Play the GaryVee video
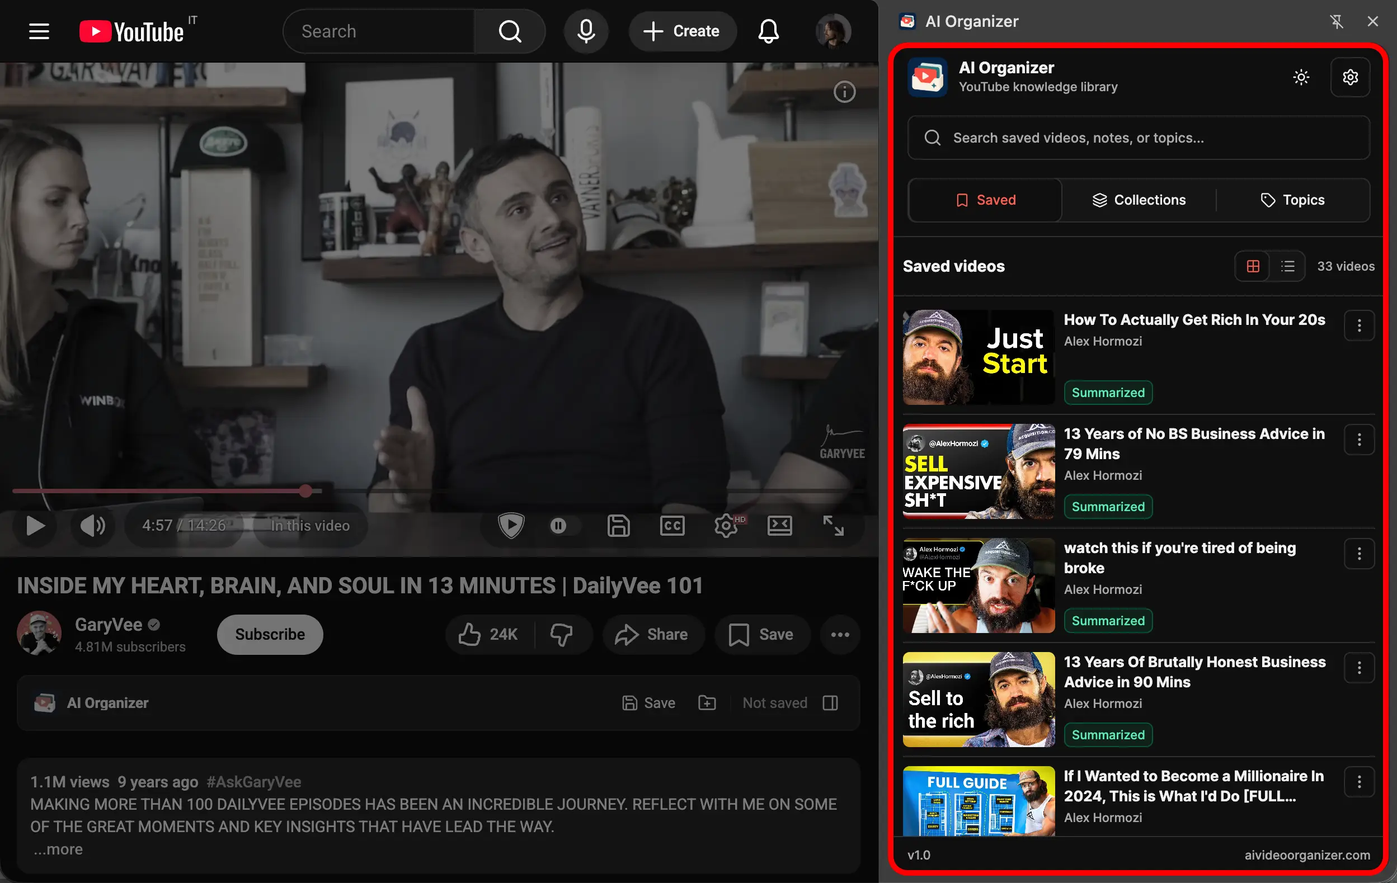1397x883 pixels. 35,525
